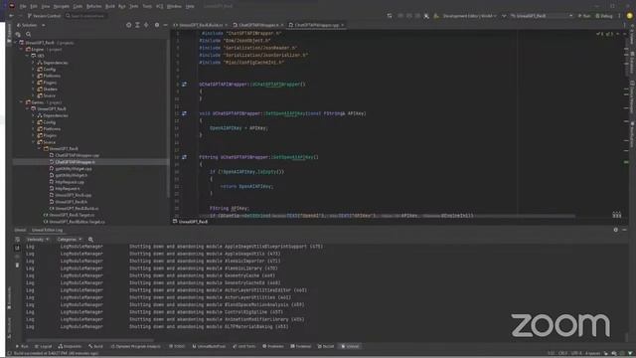Click the search magnifier in Solution panel
The height and width of the screenshot is (358, 636).
tap(29, 35)
